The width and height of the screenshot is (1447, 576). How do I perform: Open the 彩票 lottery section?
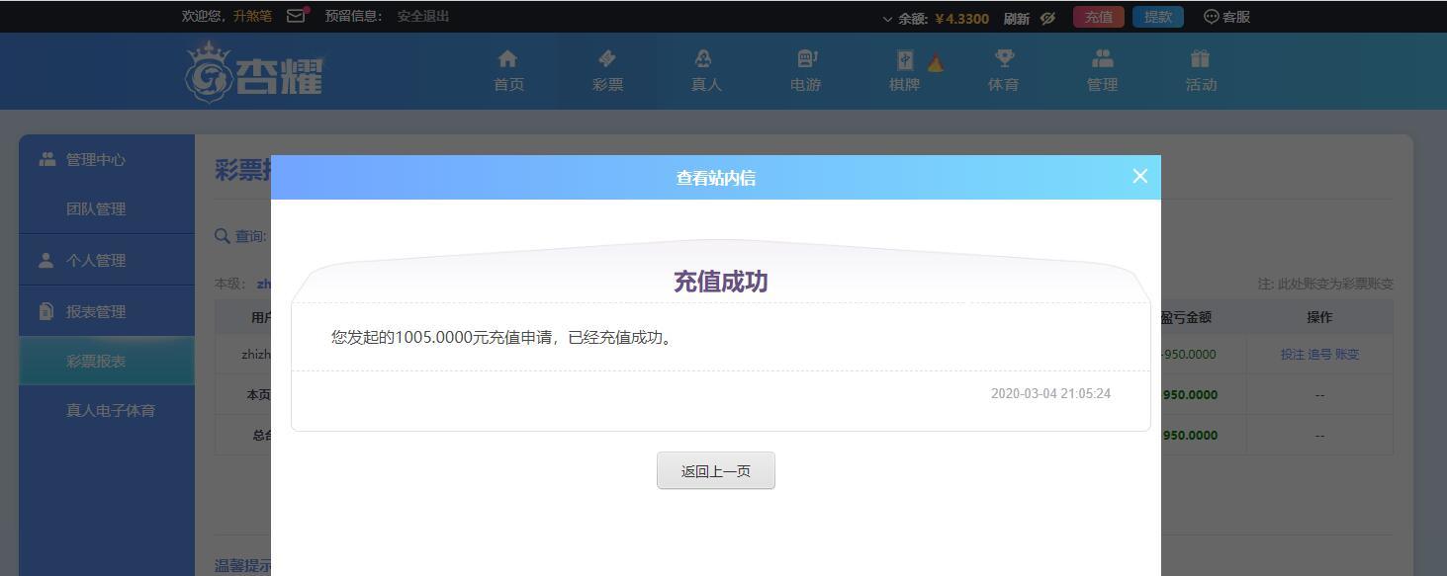click(607, 71)
